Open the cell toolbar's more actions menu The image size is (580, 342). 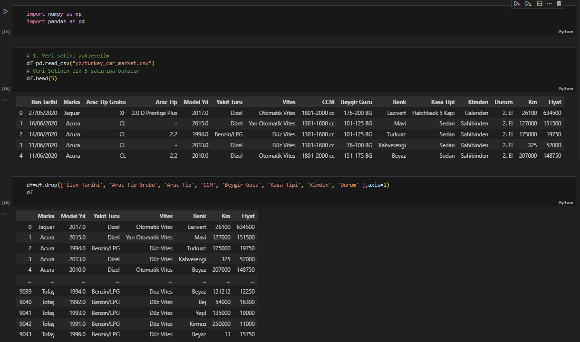pyautogui.click(x=549, y=4)
